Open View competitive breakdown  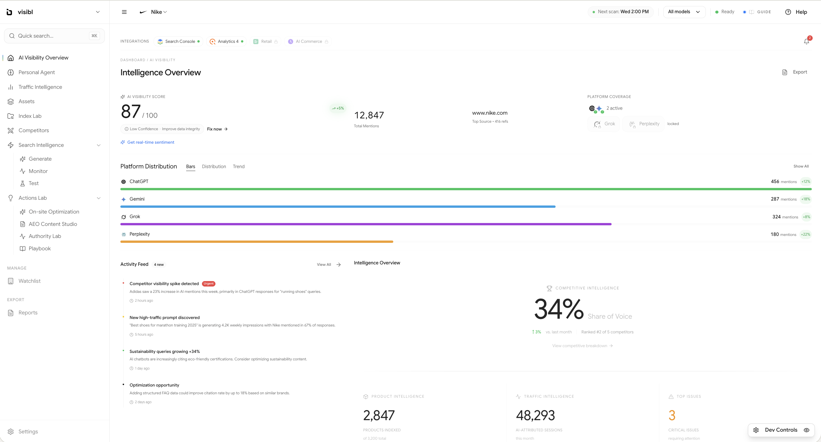[x=582, y=346]
